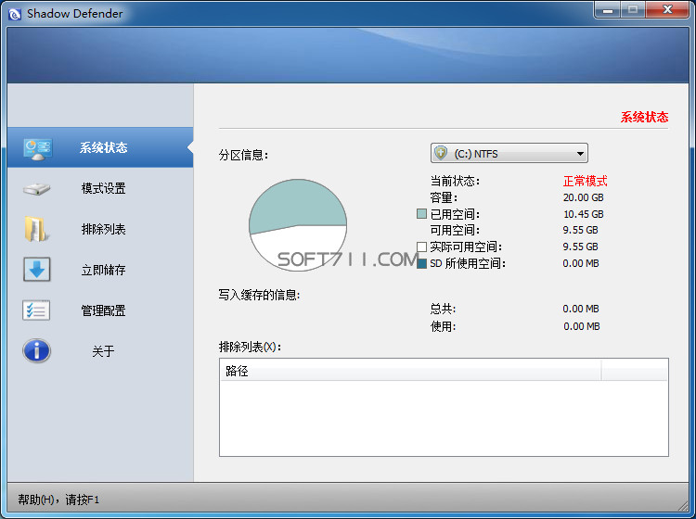This screenshot has height=519, width=696.
Task: Click the disk usage pie chart
Action: pos(298,225)
